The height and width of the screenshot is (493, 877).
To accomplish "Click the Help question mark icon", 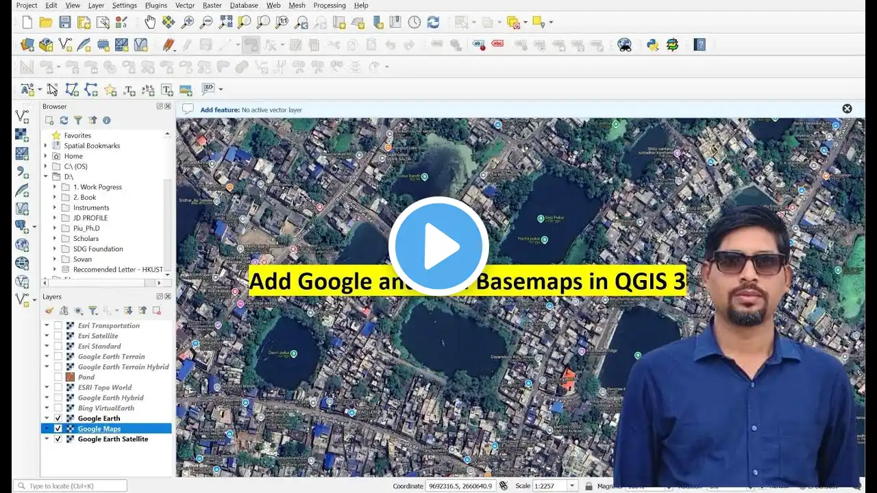I will coord(700,45).
